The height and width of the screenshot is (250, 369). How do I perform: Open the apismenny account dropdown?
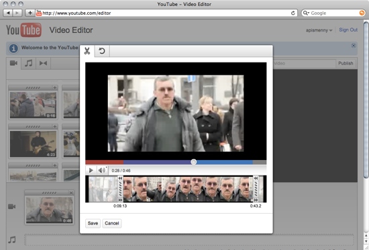point(319,30)
